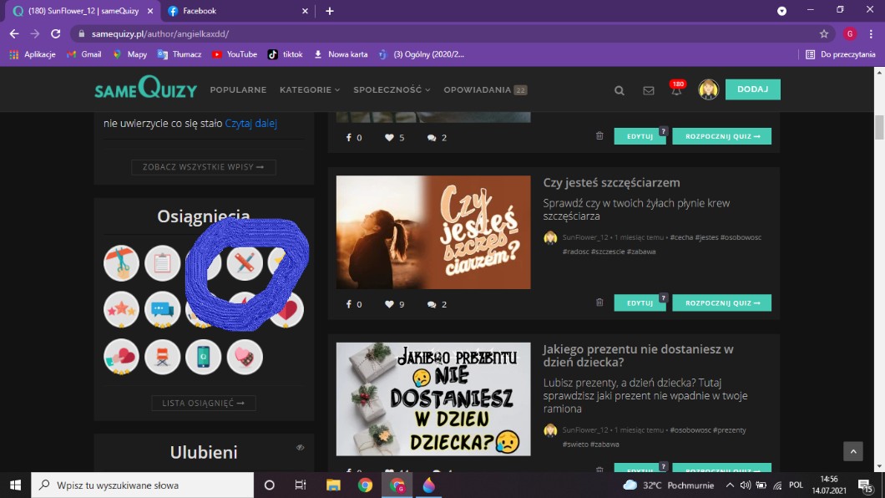Bookmark this page with the star icon
Viewport: 885px width, 498px height.
[824, 34]
